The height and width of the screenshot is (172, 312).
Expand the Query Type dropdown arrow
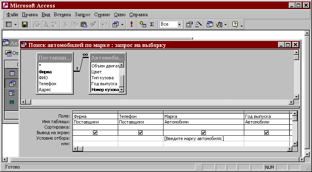pos(122,25)
